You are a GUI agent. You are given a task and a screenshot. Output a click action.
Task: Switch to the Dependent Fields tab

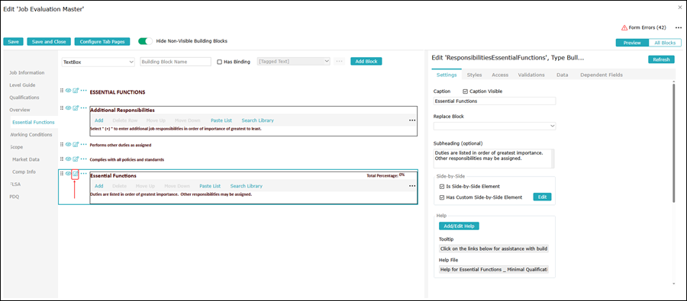tap(602, 75)
